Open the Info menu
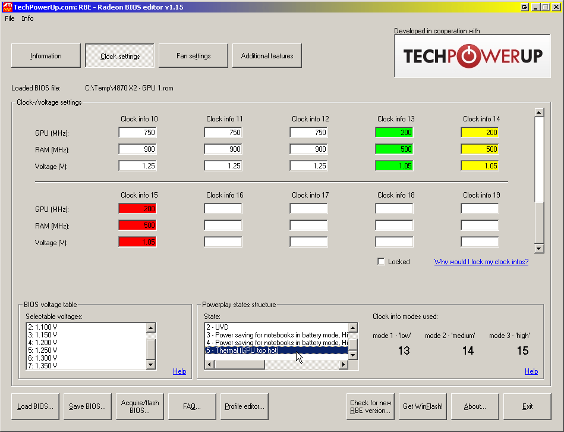The height and width of the screenshot is (432, 564). (x=27, y=18)
